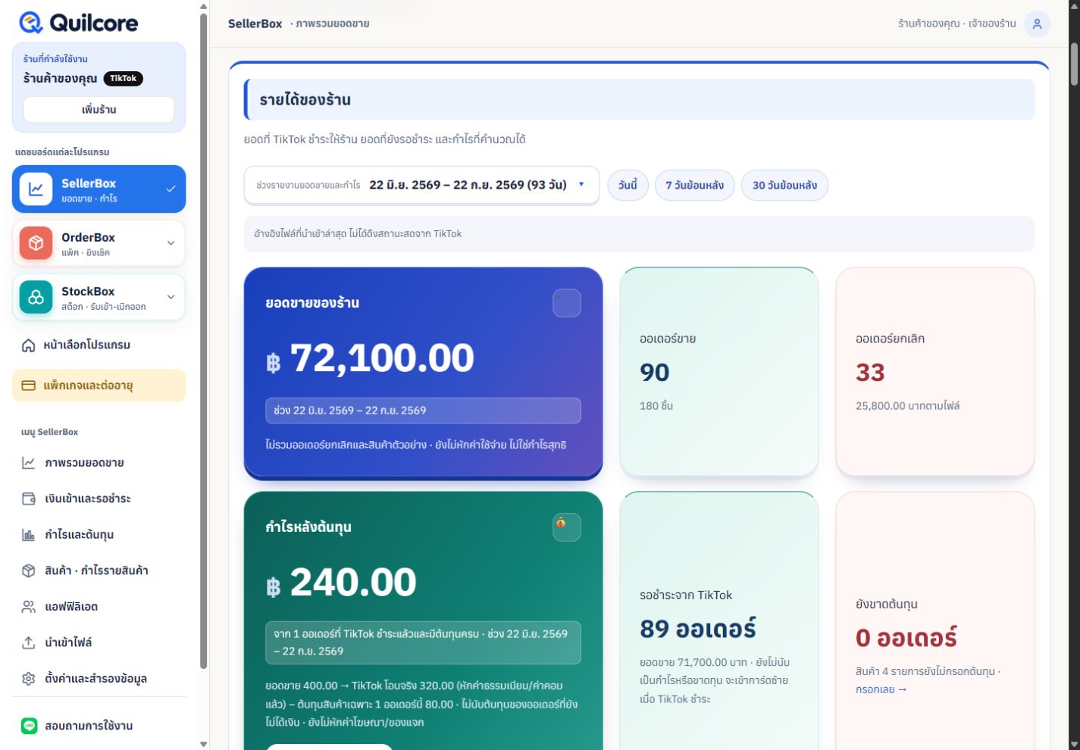Open กำไรและต้นทุน menu item
The height and width of the screenshot is (750, 1080).
(99, 535)
